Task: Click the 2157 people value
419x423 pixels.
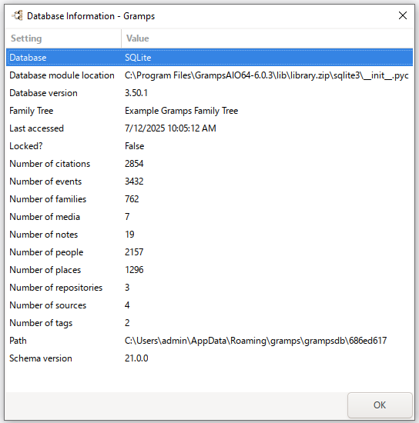Action: pos(134,252)
